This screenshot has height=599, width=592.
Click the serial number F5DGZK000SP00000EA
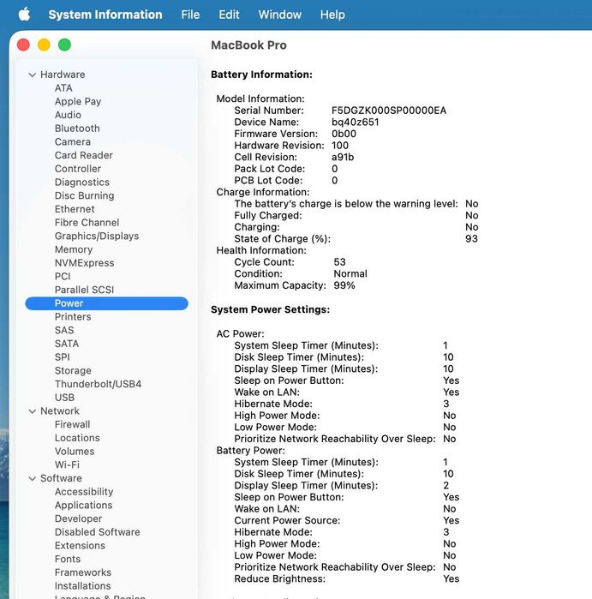click(389, 111)
